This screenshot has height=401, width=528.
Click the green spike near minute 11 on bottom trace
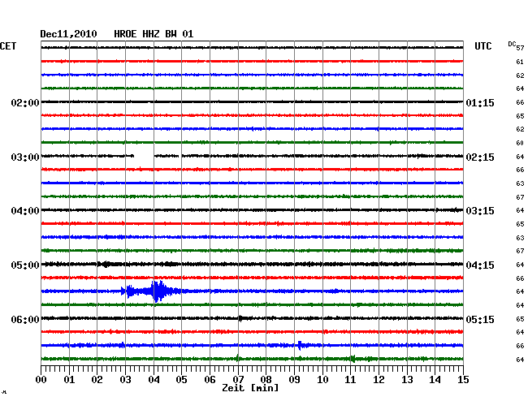[x=353, y=359]
